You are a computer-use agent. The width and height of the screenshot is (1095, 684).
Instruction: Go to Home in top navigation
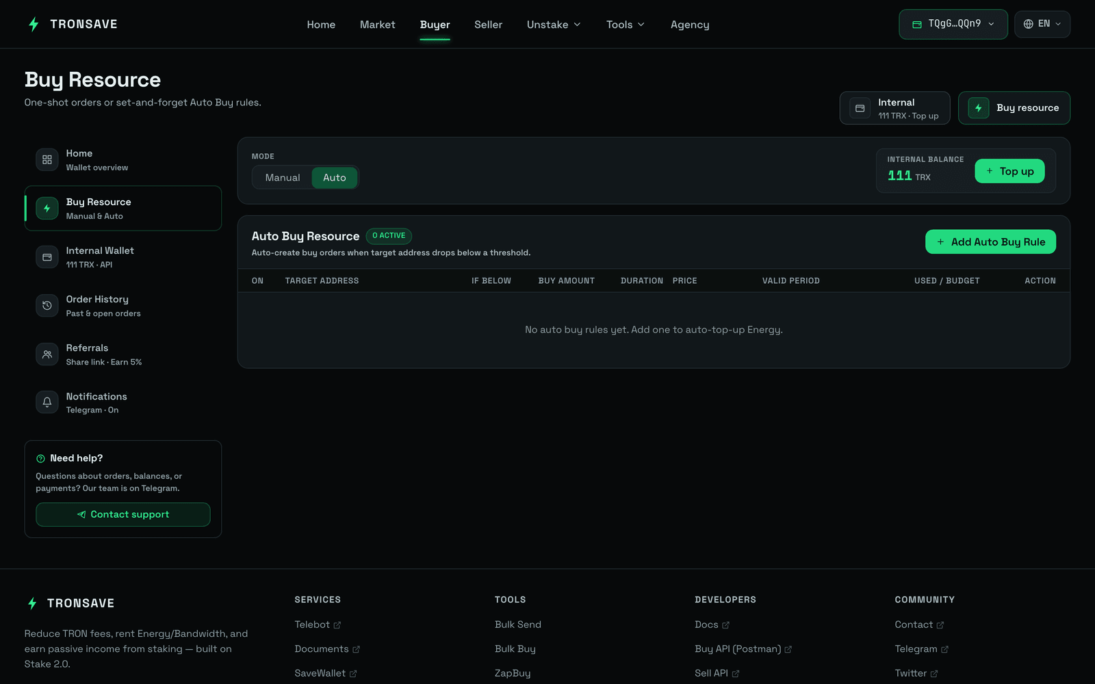click(321, 25)
